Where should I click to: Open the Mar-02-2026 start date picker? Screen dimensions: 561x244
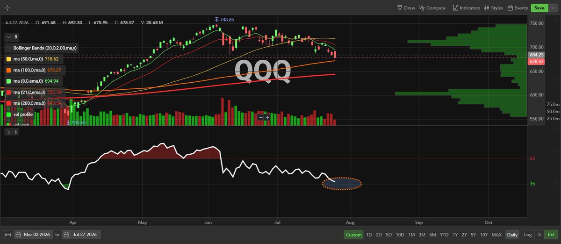pyautogui.click(x=34, y=235)
